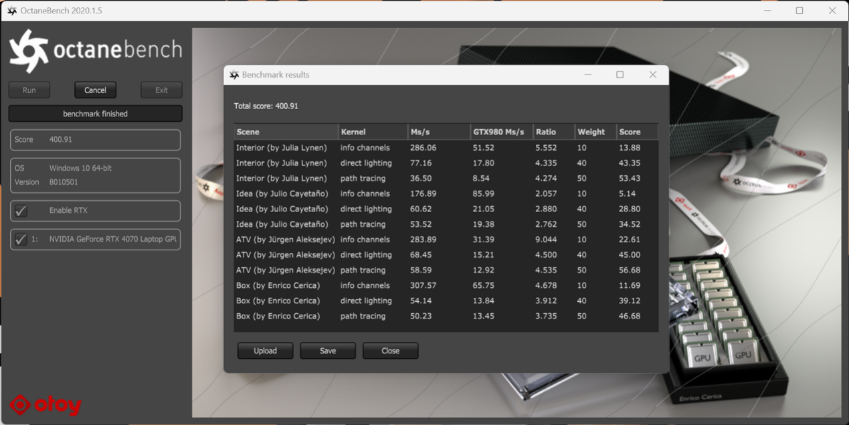Select the Idea path tracing row

pyautogui.click(x=446, y=224)
